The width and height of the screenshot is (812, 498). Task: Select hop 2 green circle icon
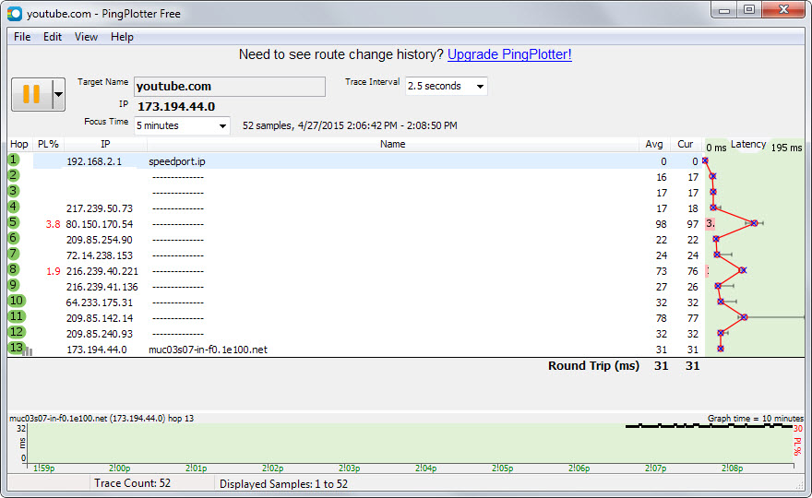tap(14, 175)
